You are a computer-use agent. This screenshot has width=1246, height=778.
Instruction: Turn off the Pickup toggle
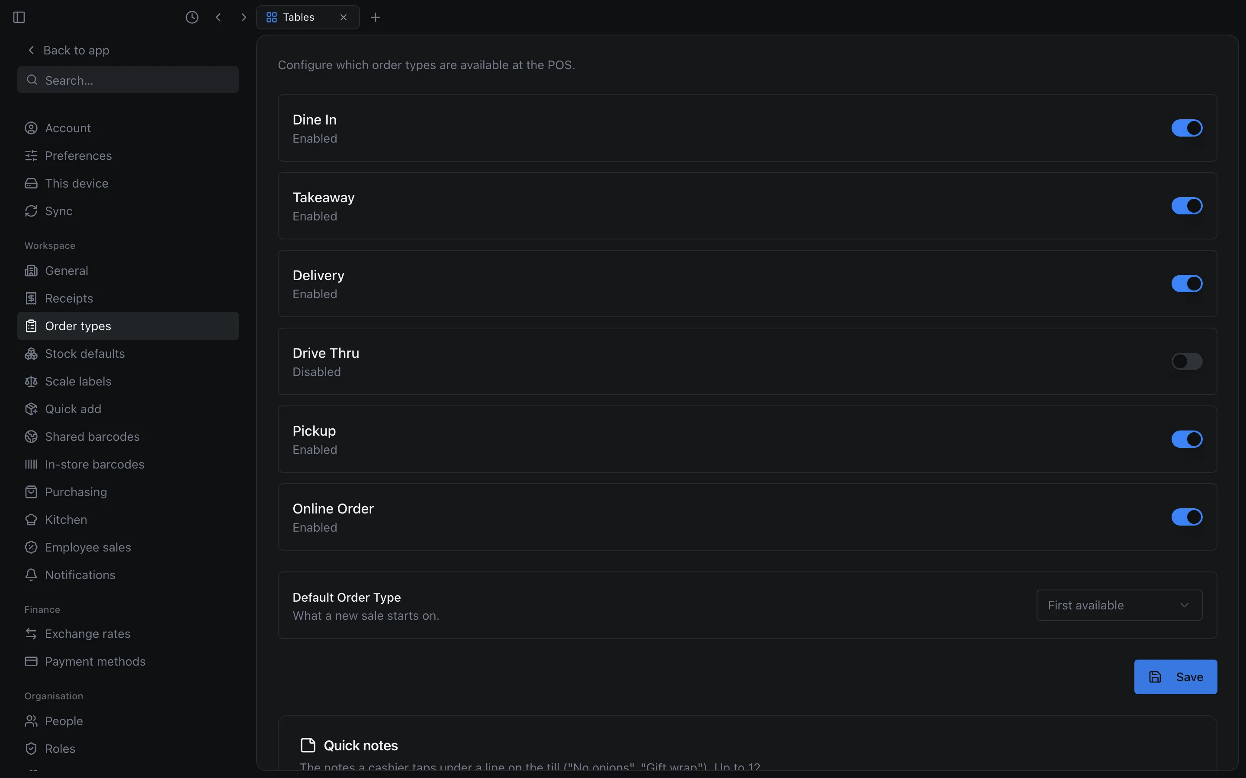(1187, 440)
